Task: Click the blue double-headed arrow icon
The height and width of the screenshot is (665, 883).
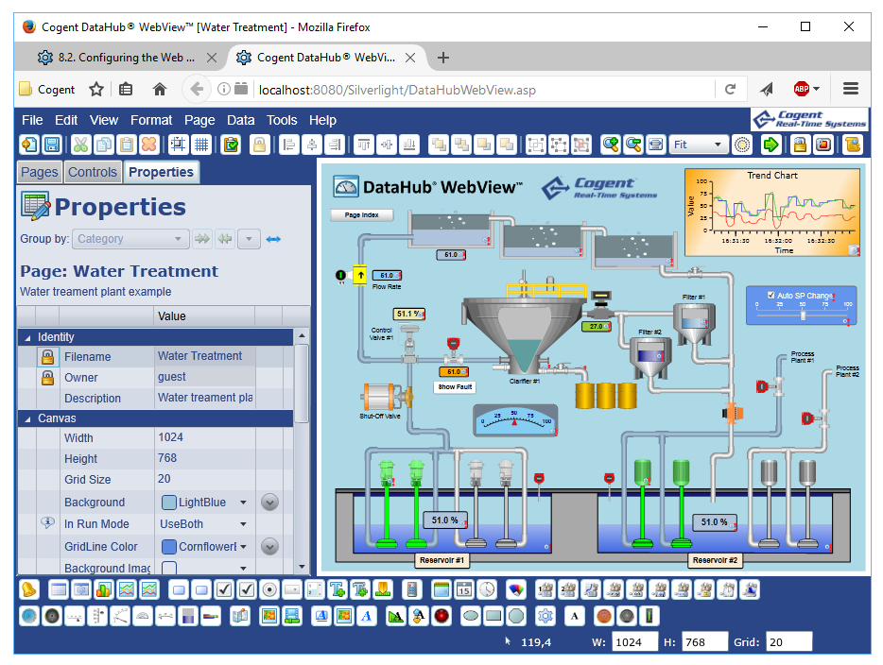Action: click(x=273, y=239)
